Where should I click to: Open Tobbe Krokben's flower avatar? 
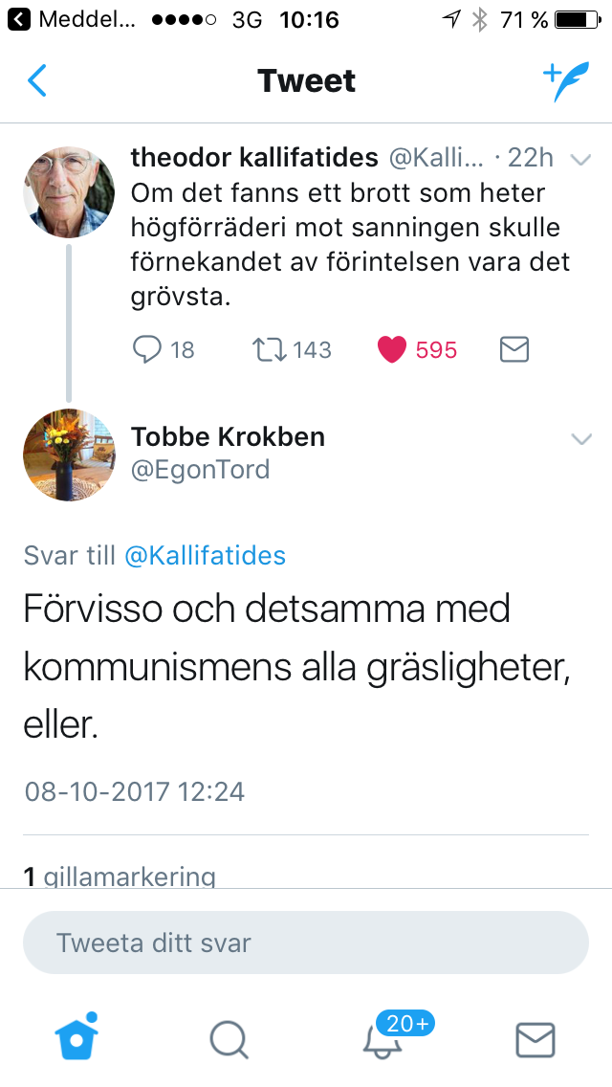[69, 455]
